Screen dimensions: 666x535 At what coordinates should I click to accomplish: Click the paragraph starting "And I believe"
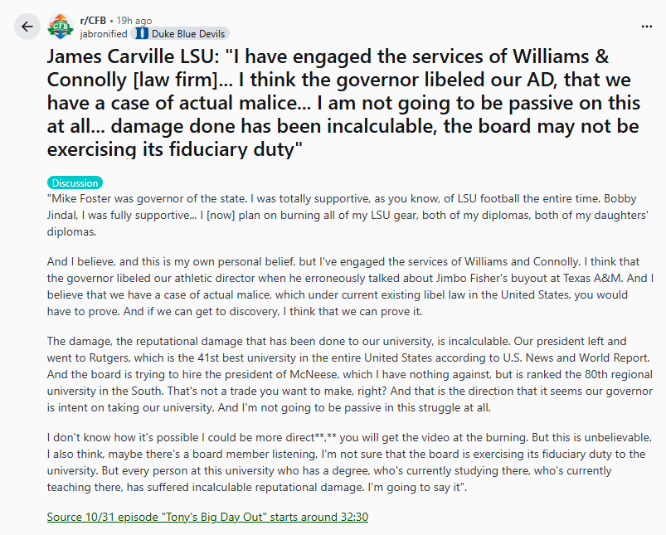[x=332, y=286]
